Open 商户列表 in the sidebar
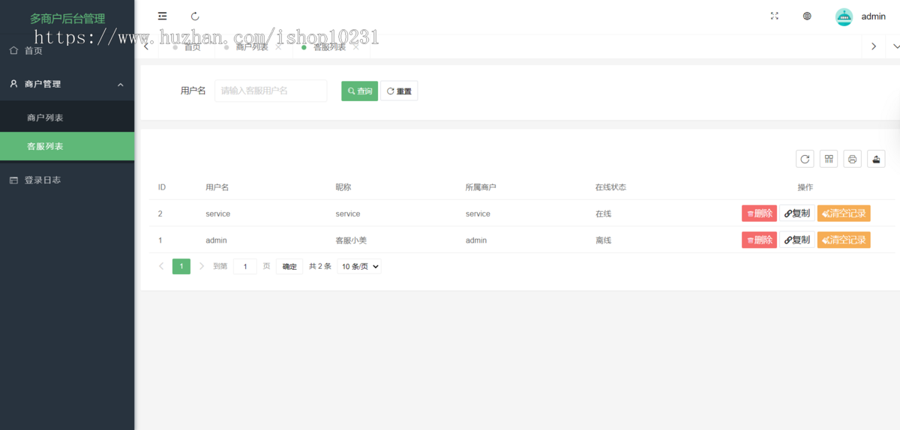The width and height of the screenshot is (900, 430). [x=67, y=118]
